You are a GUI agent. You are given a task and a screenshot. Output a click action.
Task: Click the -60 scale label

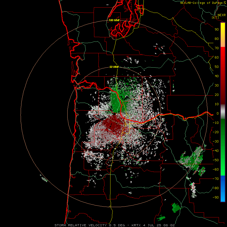coord(216,169)
